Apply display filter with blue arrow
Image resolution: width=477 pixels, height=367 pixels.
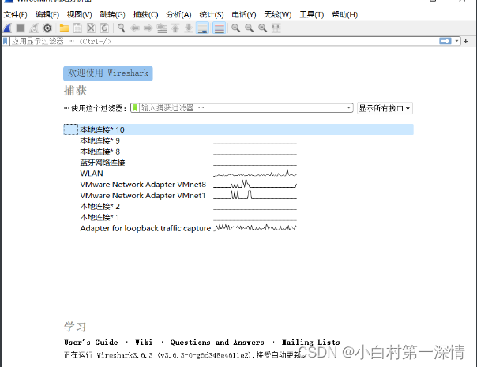point(445,41)
